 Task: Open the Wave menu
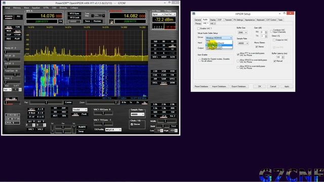pos(26,8)
